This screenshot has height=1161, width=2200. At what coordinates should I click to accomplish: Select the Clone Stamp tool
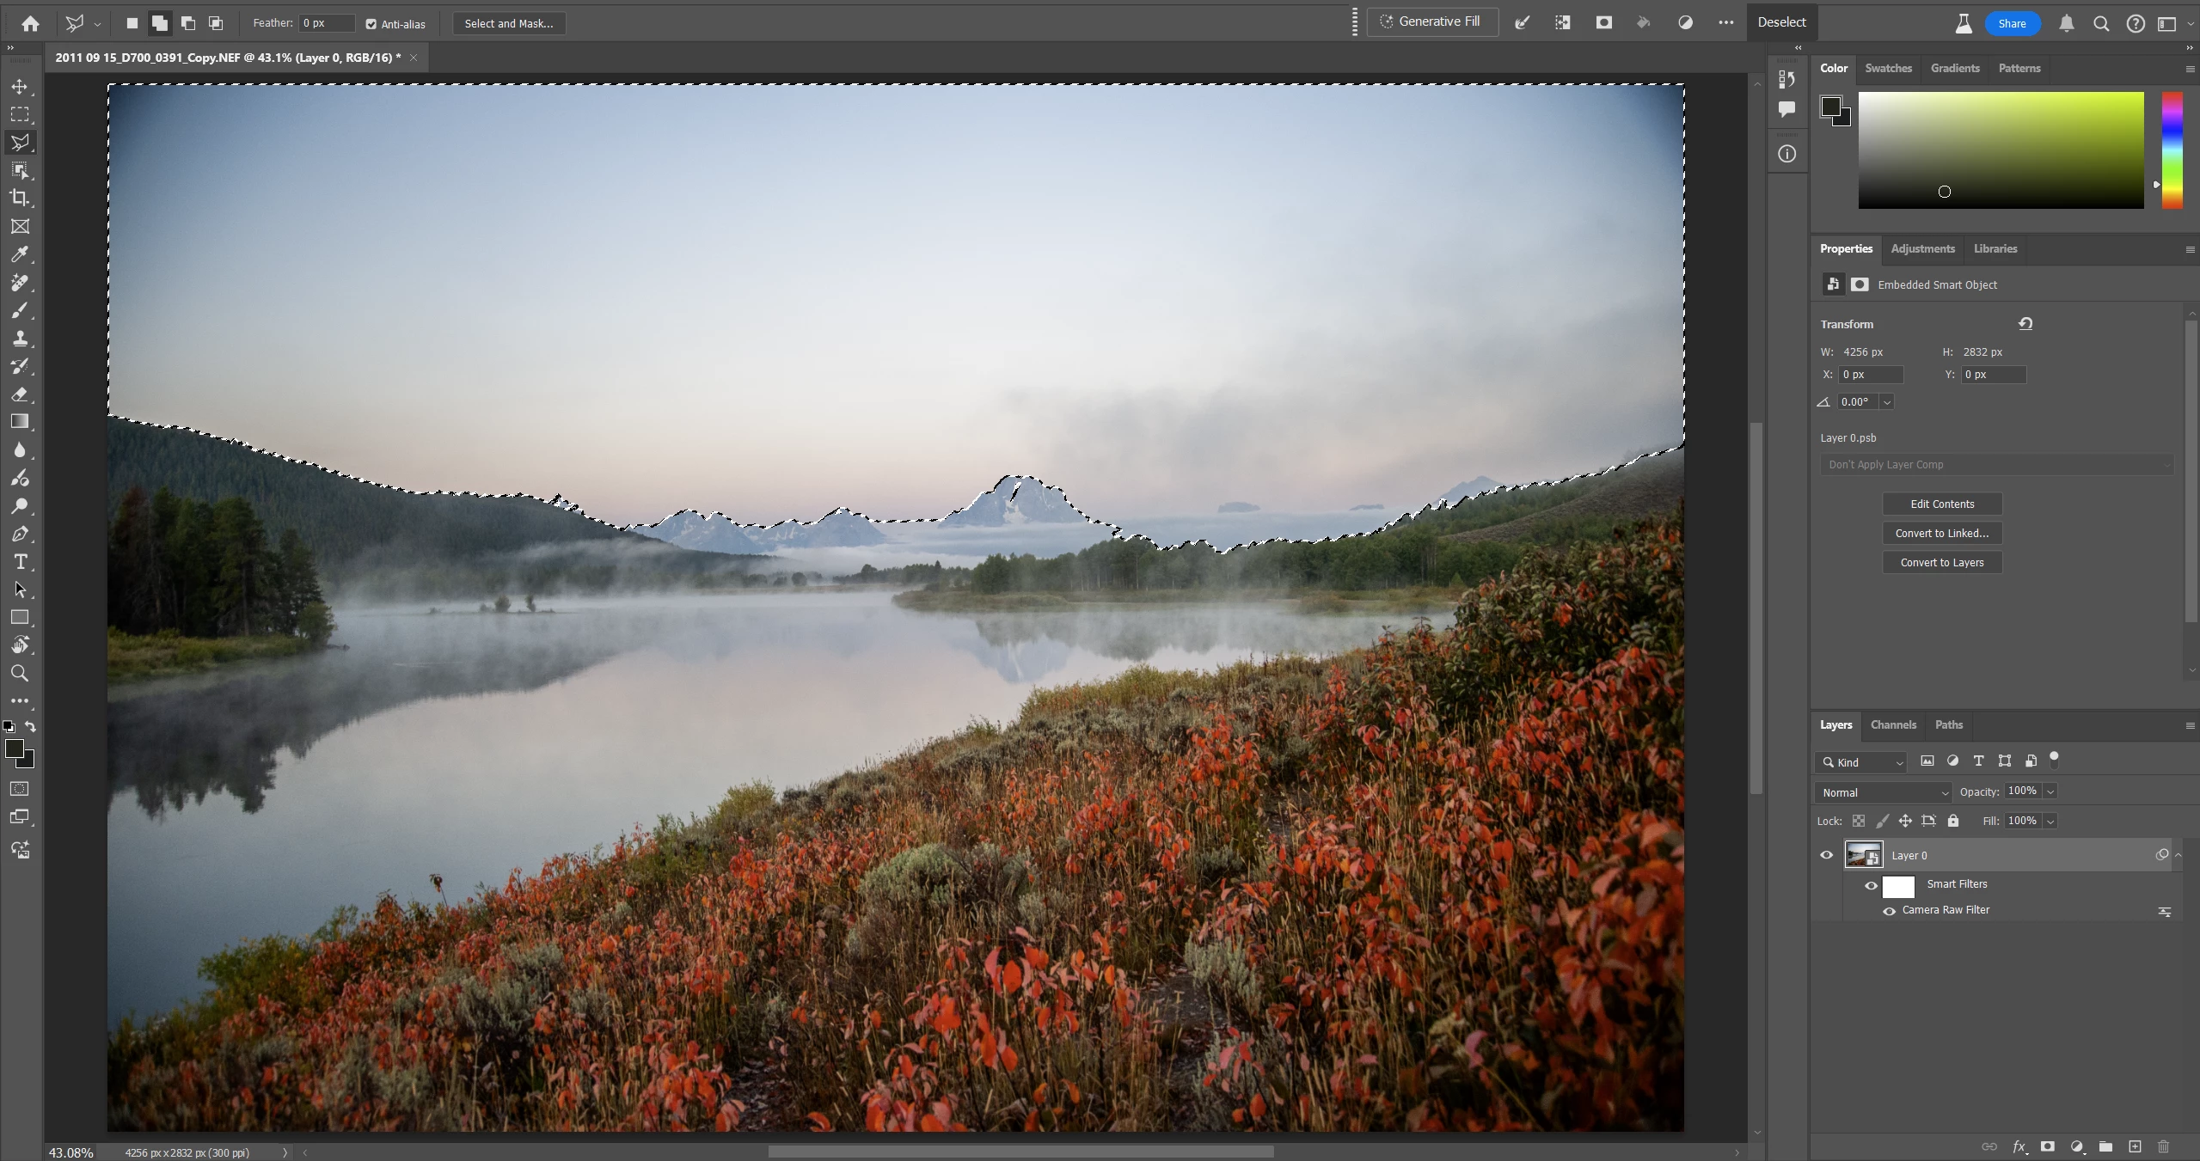coord(20,338)
